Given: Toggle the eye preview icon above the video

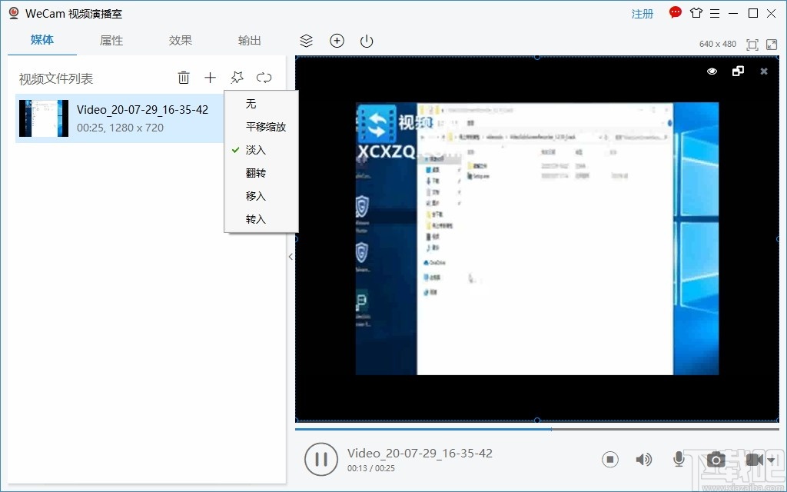Looking at the screenshot, I should pos(712,71).
